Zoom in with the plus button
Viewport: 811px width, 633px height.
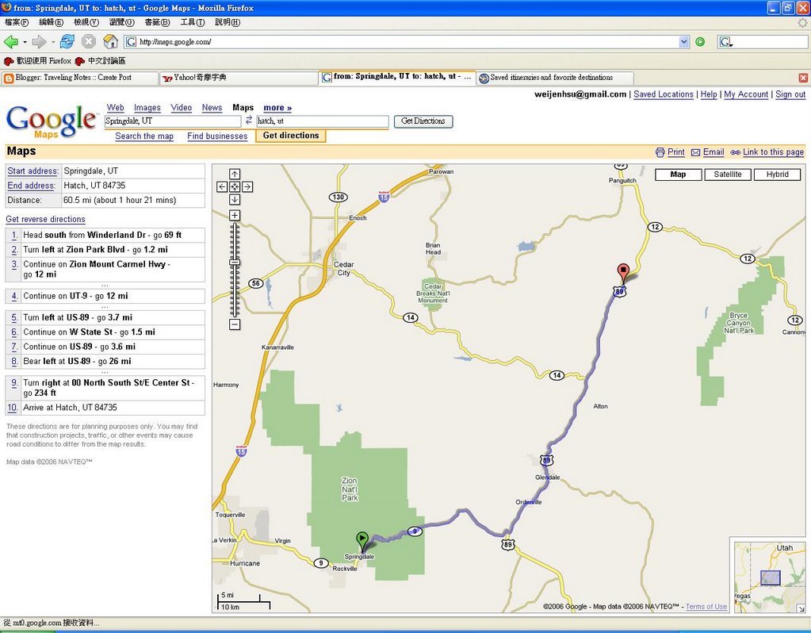coord(235,215)
